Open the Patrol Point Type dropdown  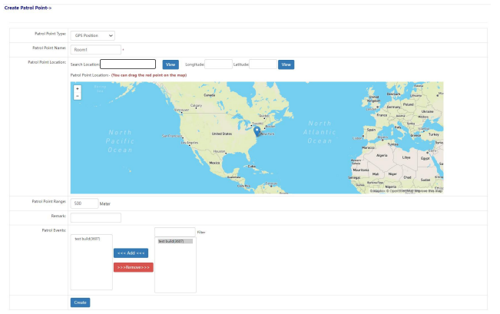coord(93,35)
